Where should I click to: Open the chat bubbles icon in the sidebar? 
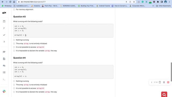tap(4, 66)
